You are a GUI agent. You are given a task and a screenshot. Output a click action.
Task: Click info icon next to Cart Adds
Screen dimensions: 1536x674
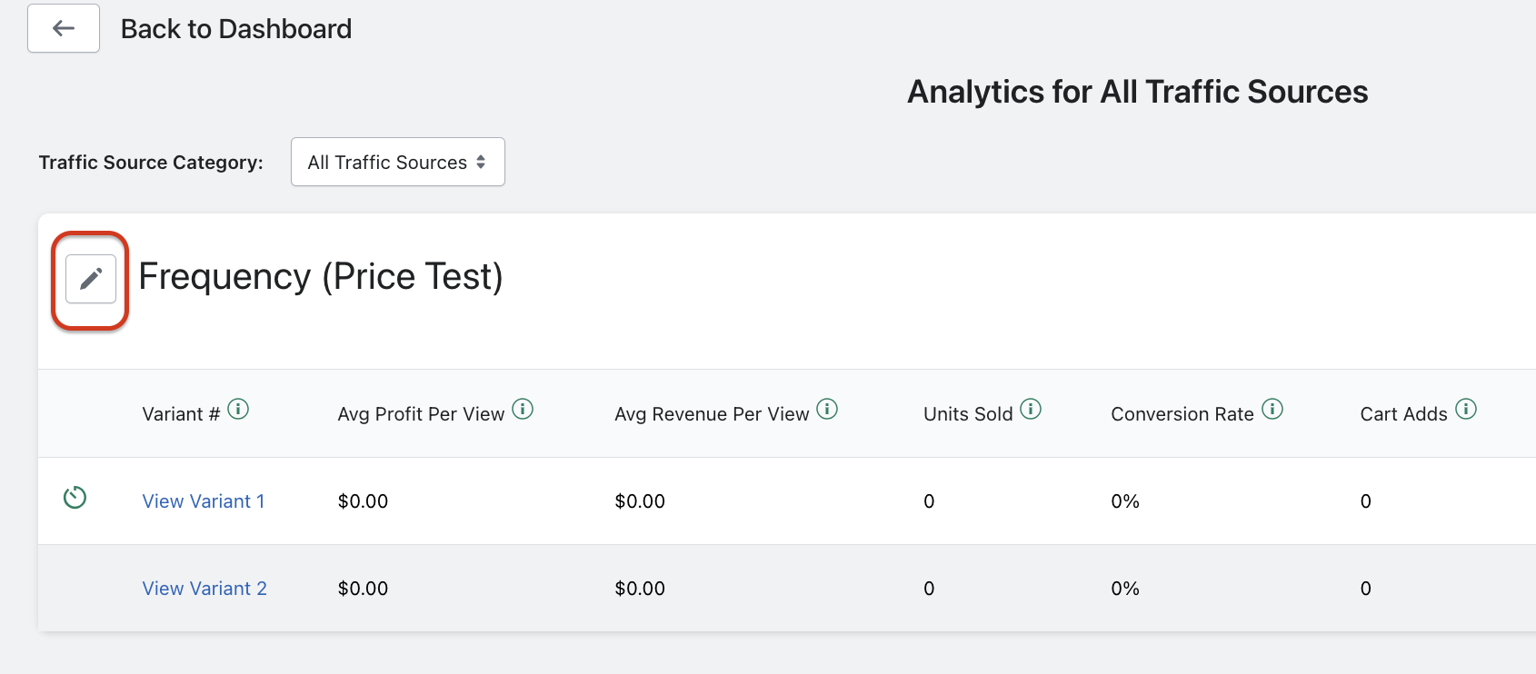click(1466, 409)
